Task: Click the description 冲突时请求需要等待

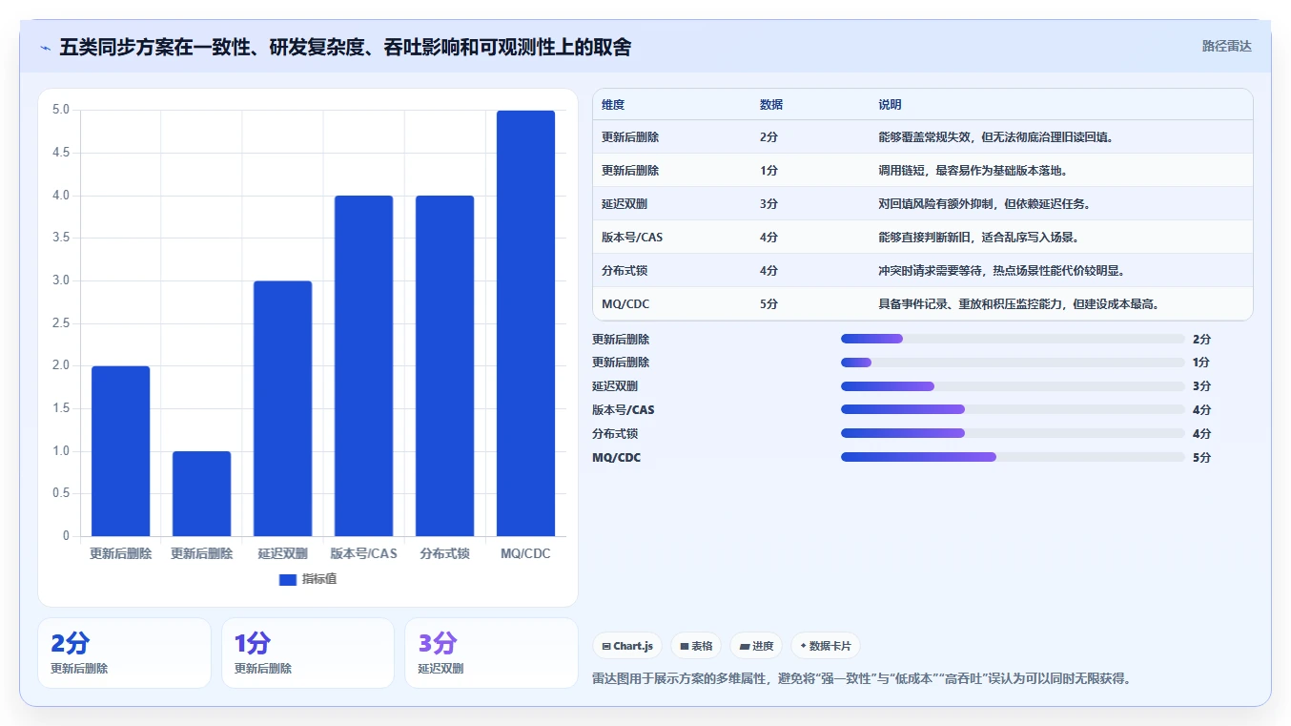Action: point(1002,271)
